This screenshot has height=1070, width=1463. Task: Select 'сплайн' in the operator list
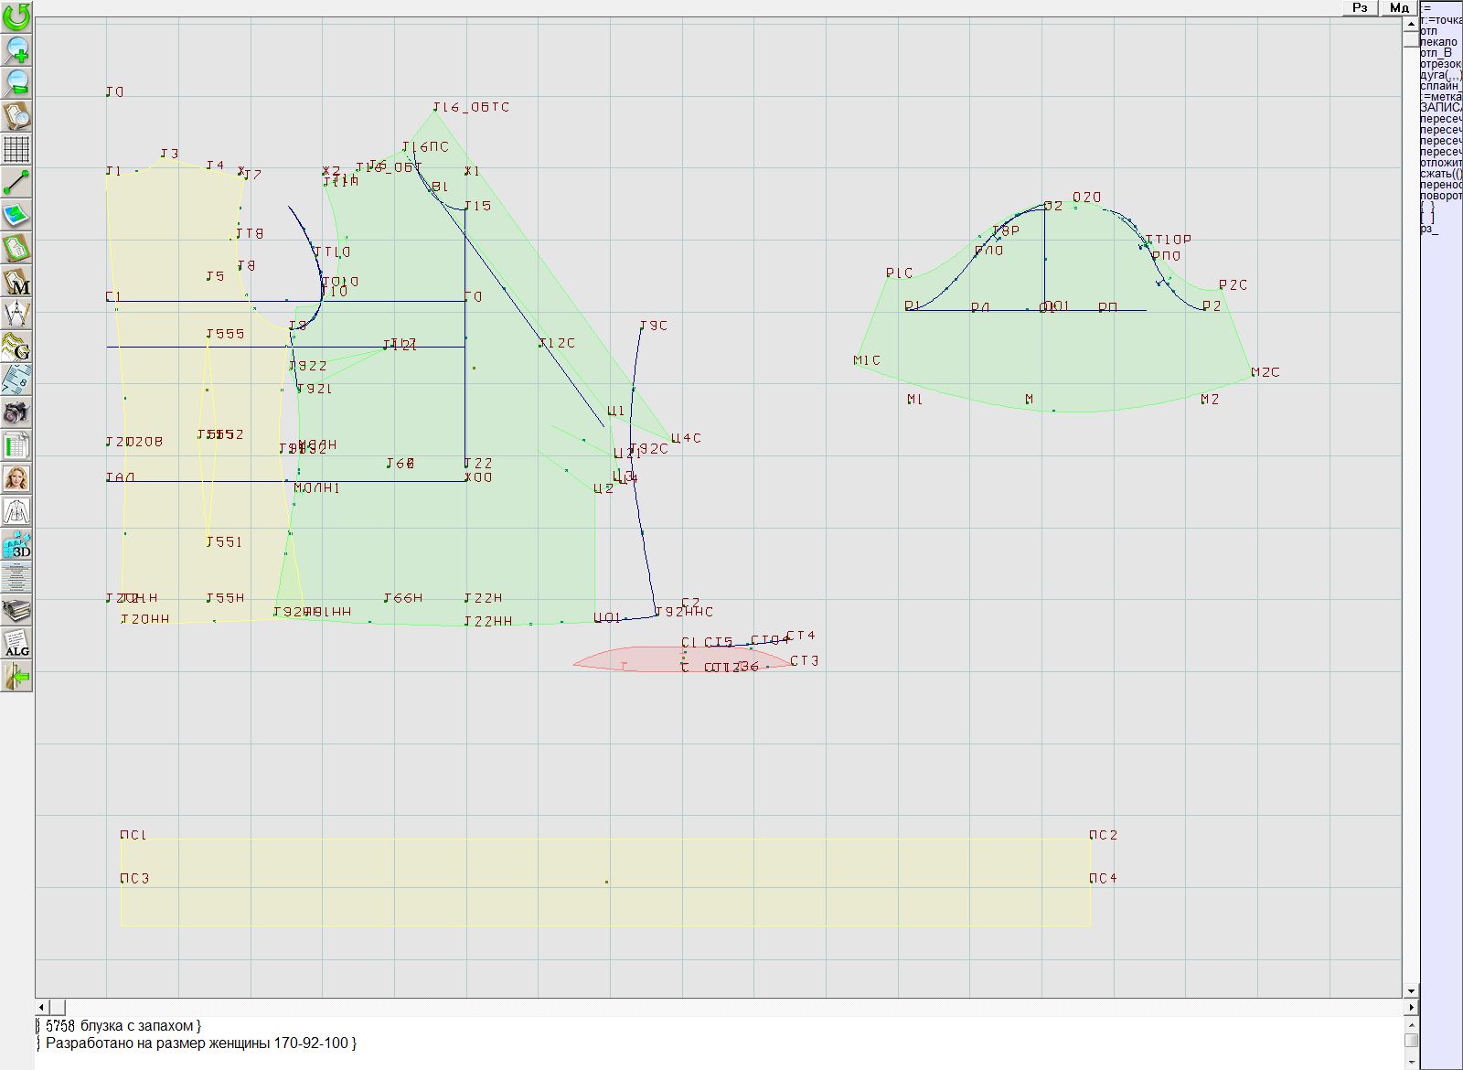[1440, 86]
